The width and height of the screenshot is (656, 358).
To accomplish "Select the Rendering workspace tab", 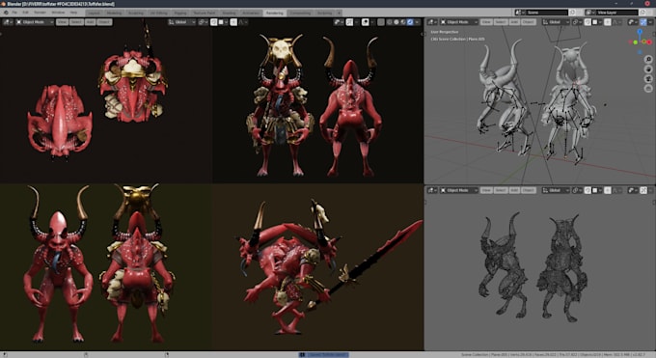I will (x=274, y=13).
